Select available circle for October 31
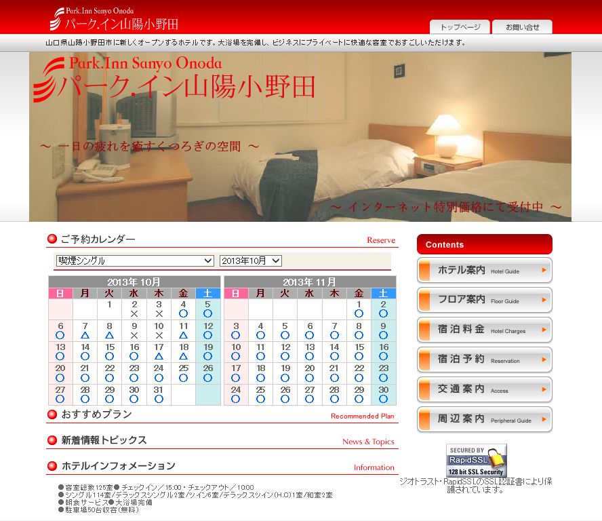Screen dimensions: 602x521 click(159, 399)
